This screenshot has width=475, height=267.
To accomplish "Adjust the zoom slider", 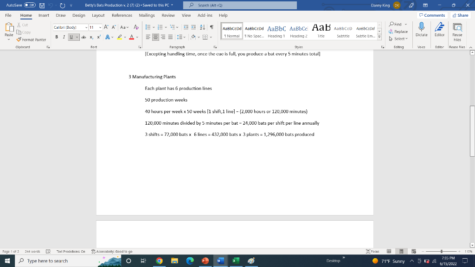I will point(442,251).
